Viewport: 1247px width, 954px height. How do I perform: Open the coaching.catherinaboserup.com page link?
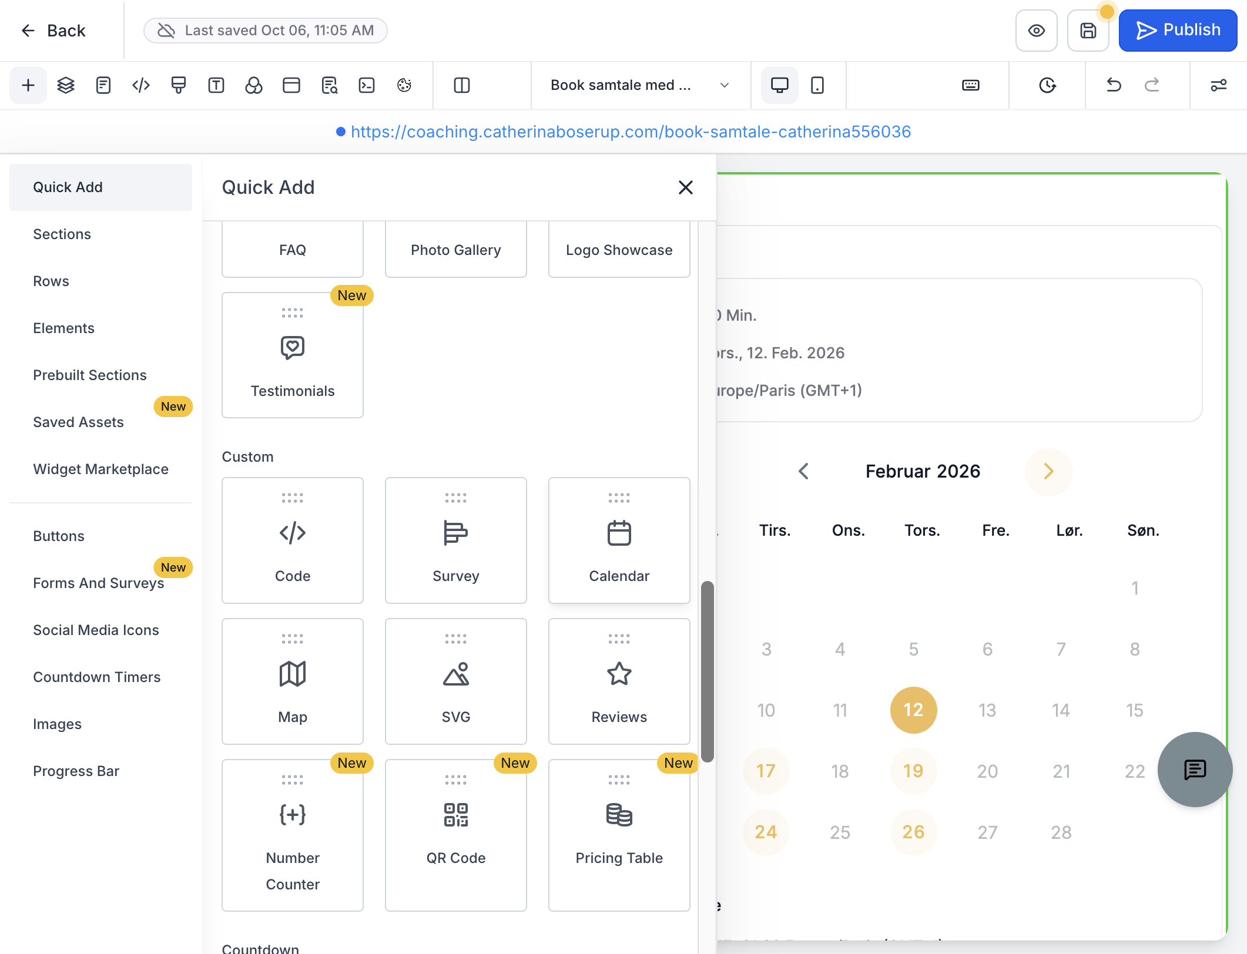631,132
